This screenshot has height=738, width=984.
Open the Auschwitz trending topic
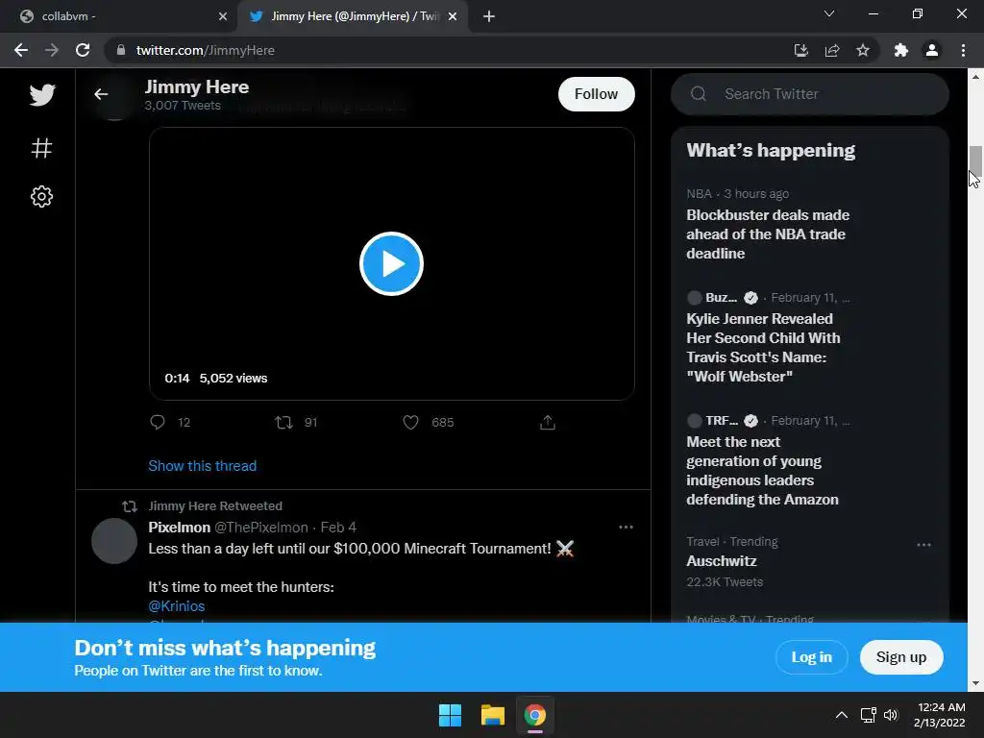click(x=721, y=561)
